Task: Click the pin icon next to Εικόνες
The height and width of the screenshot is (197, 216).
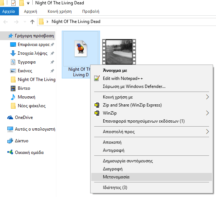Action: pos(52,71)
